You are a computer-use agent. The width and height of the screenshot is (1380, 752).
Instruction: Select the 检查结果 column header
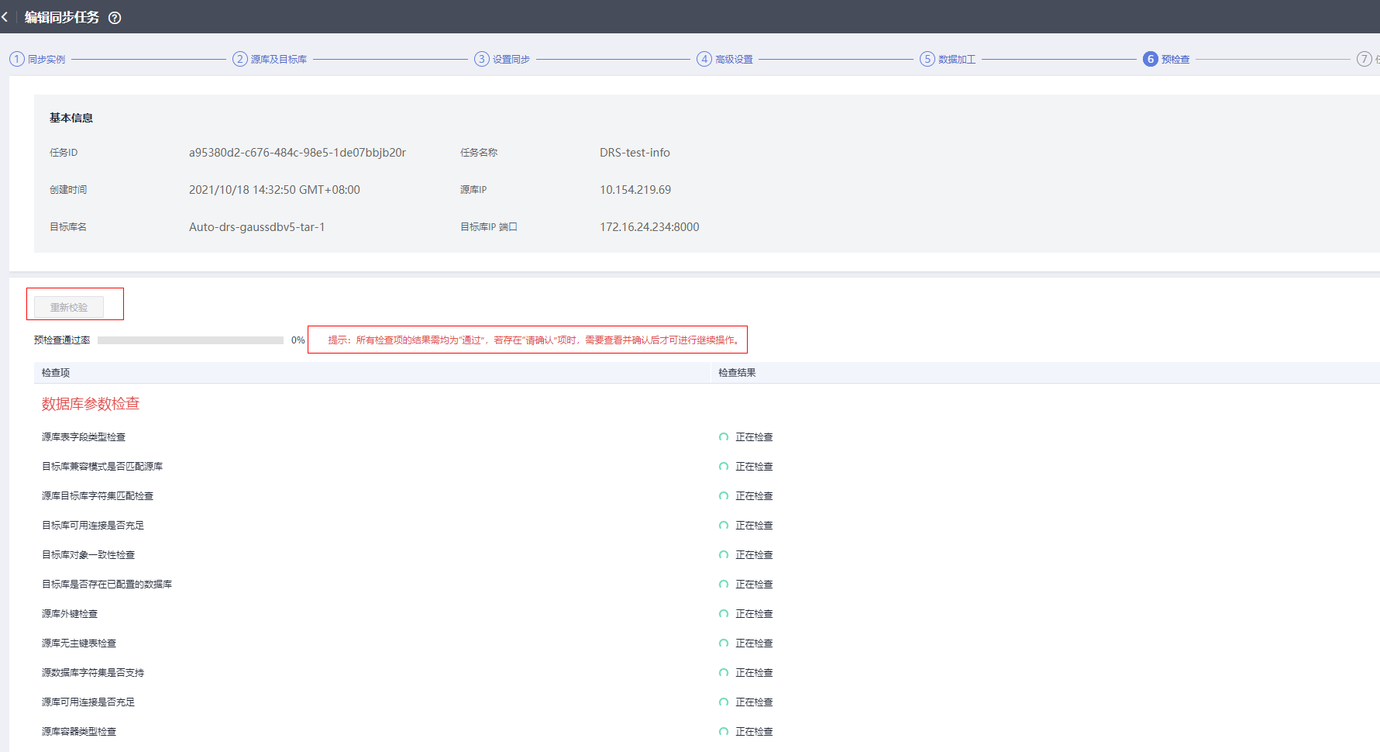click(735, 372)
